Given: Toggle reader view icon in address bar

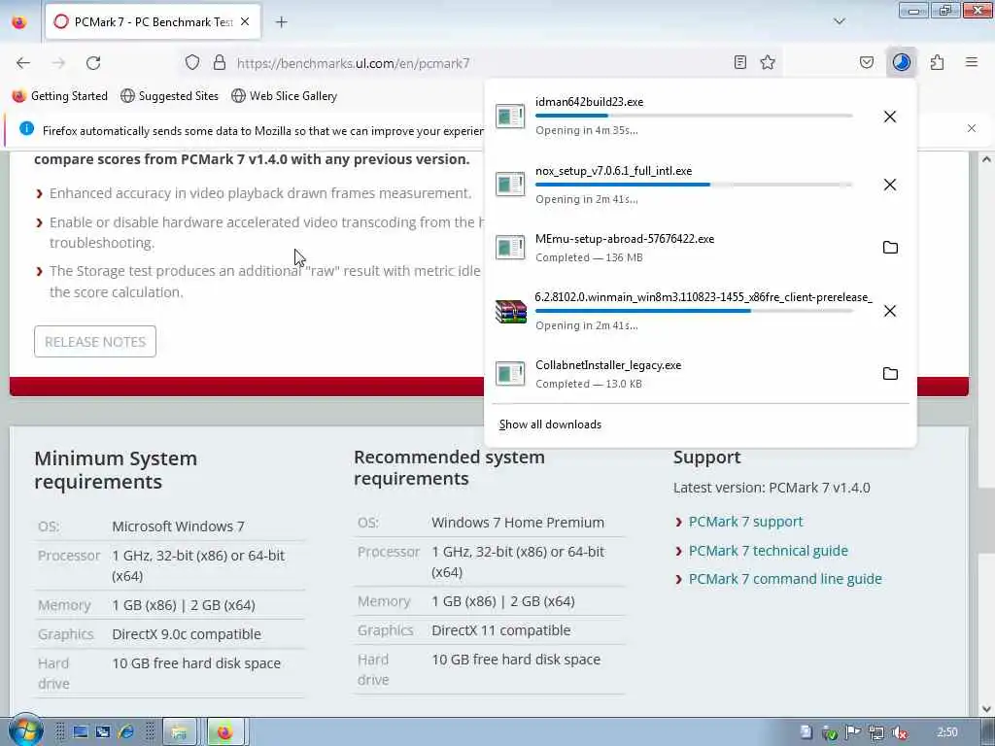Looking at the screenshot, I should point(739,62).
